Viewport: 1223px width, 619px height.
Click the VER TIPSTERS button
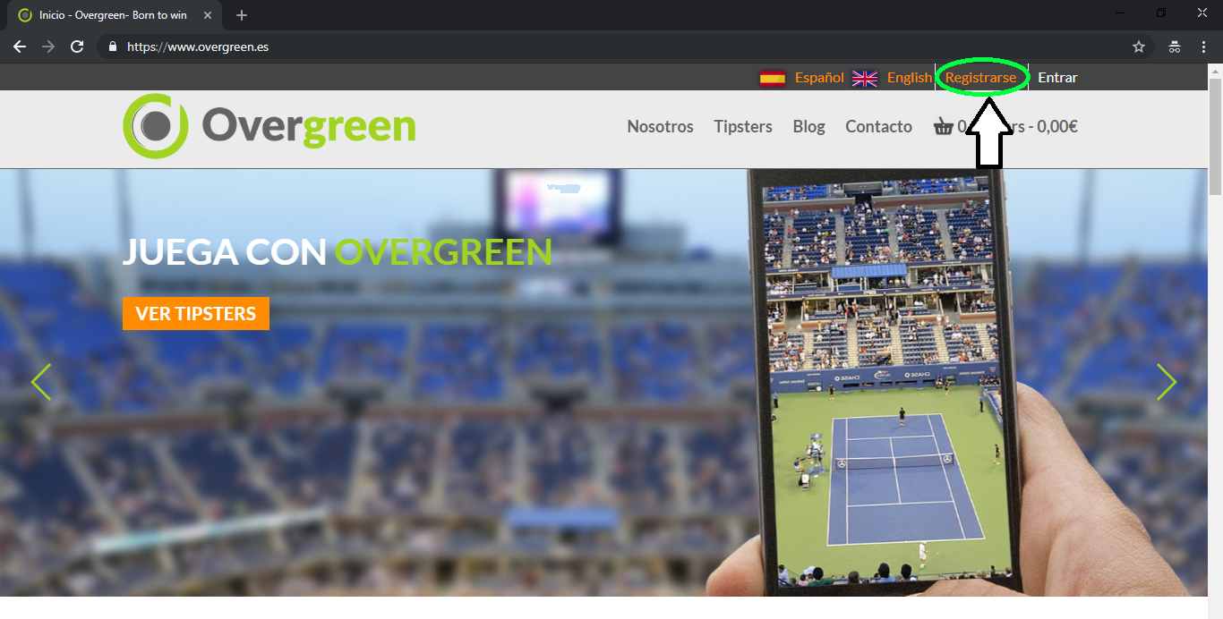point(196,313)
